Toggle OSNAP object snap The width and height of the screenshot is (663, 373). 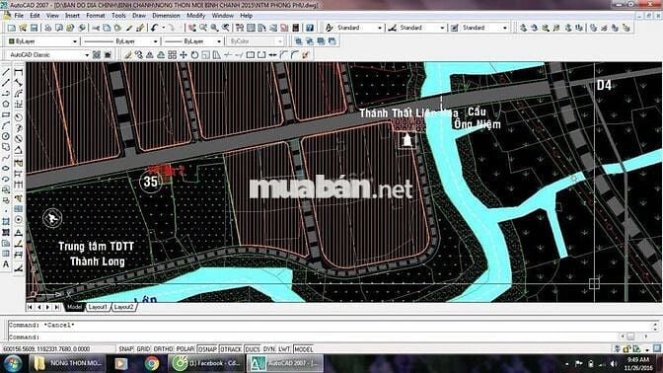pos(207,349)
